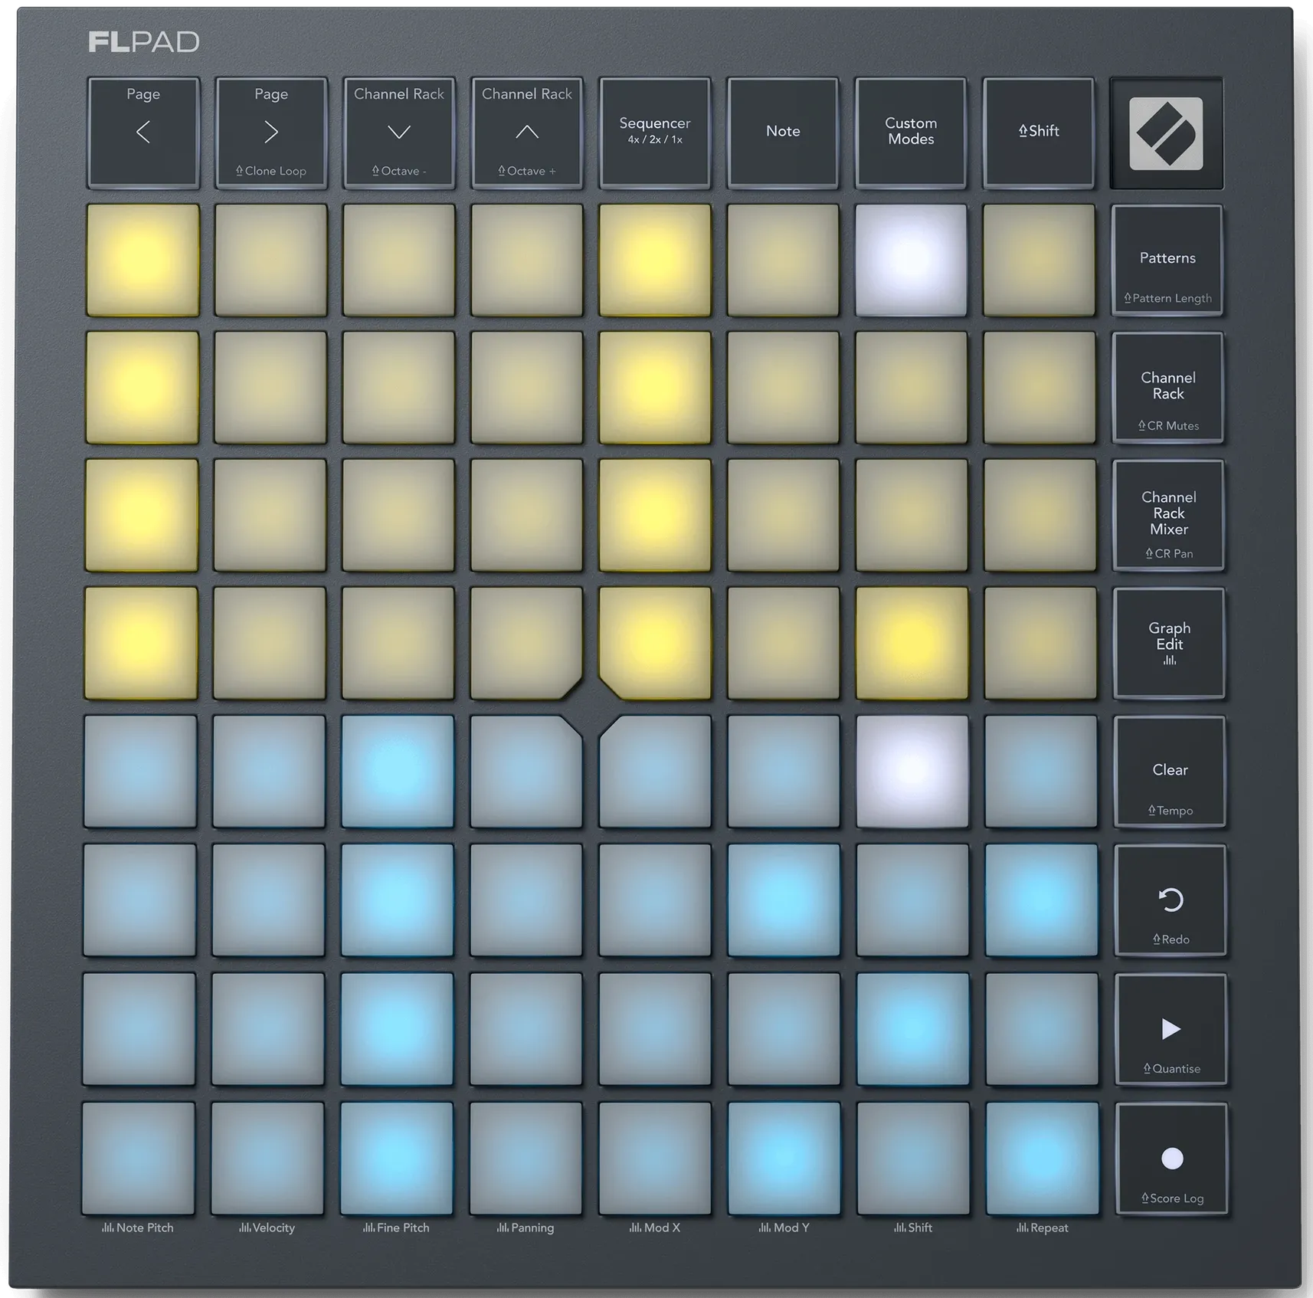Viewport: 1313px width, 1298px height.
Task: Tap the bright pad above Fine Pitch
Action: (x=397, y=1159)
